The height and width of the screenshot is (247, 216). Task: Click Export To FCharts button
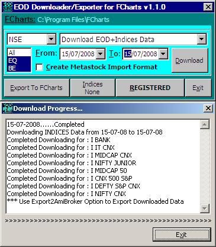(x=37, y=88)
